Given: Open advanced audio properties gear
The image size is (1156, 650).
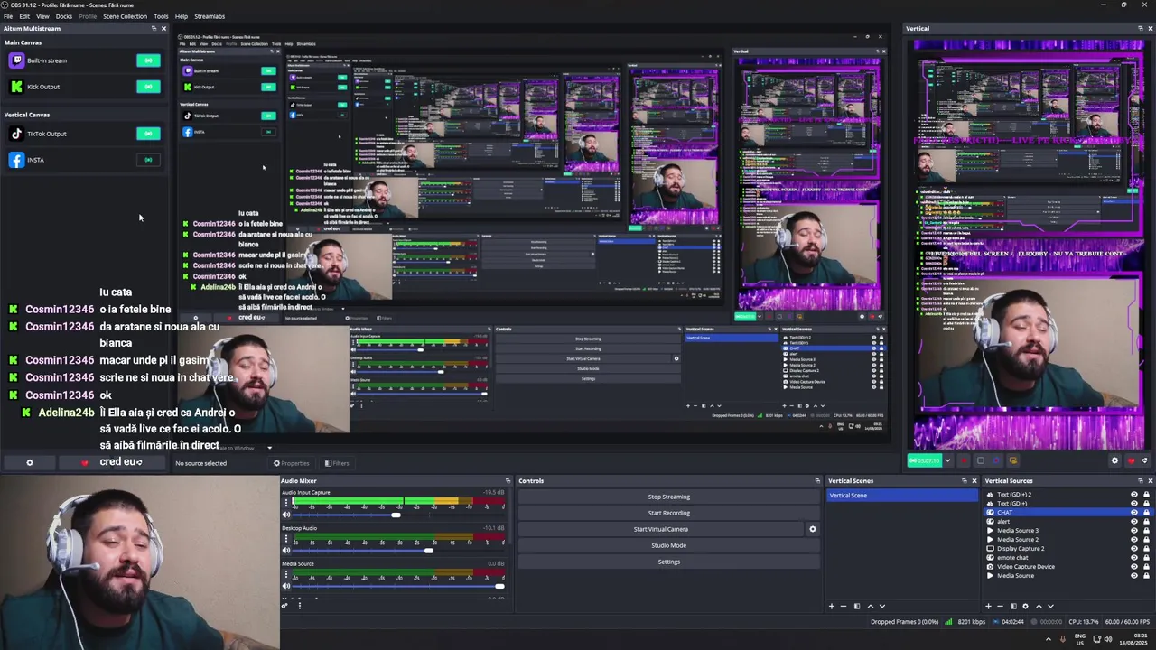Looking at the screenshot, I should (285, 606).
